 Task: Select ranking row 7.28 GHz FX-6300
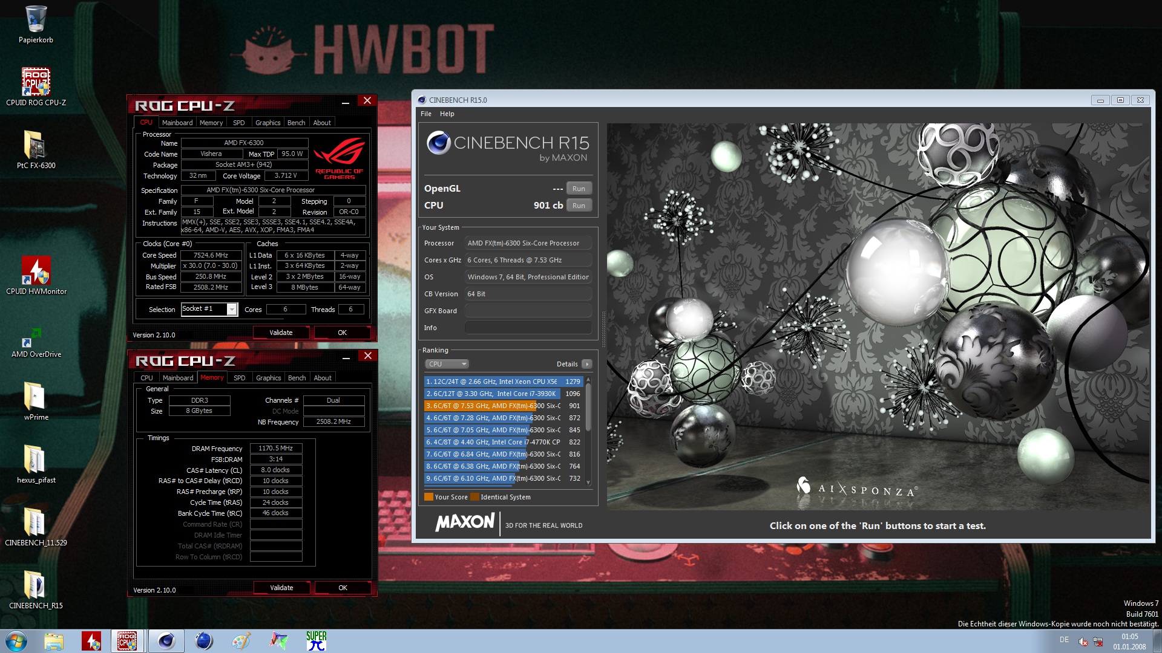pyautogui.click(x=503, y=418)
